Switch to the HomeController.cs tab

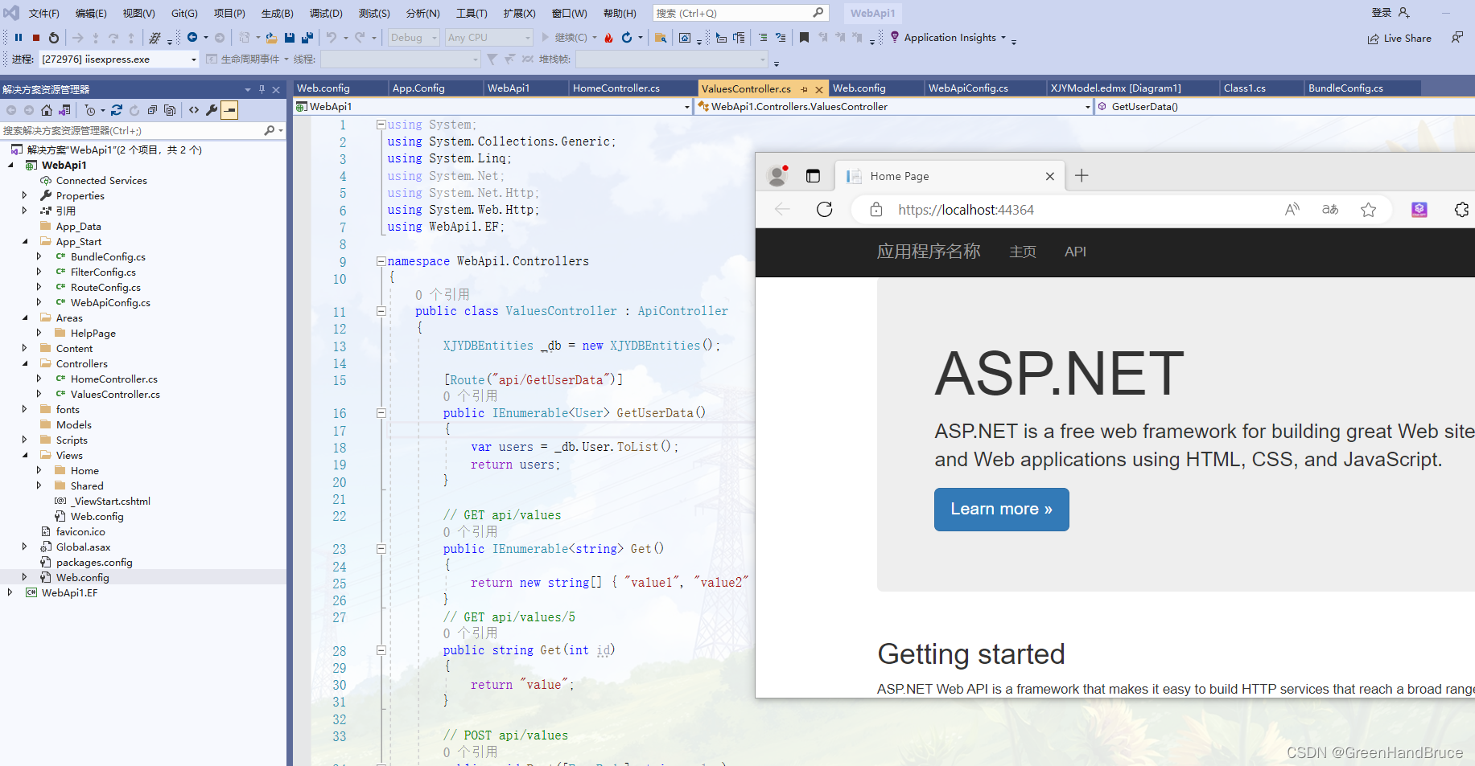pos(616,88)
